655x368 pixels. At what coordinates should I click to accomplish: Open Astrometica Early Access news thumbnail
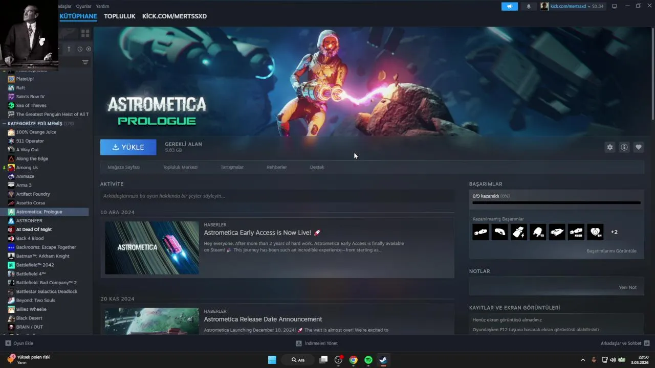click(152, 248)
